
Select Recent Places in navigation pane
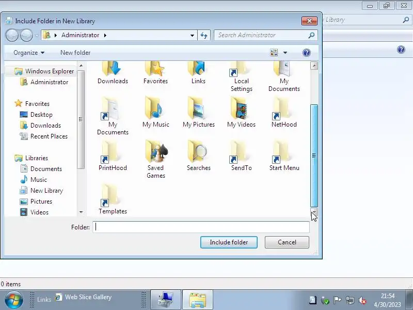44,136
